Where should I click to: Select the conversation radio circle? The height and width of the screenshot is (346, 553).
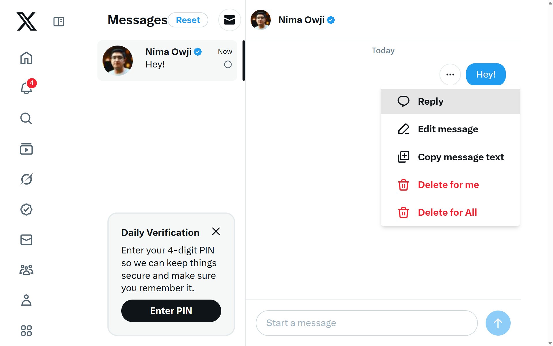click(x=228, y=64)
